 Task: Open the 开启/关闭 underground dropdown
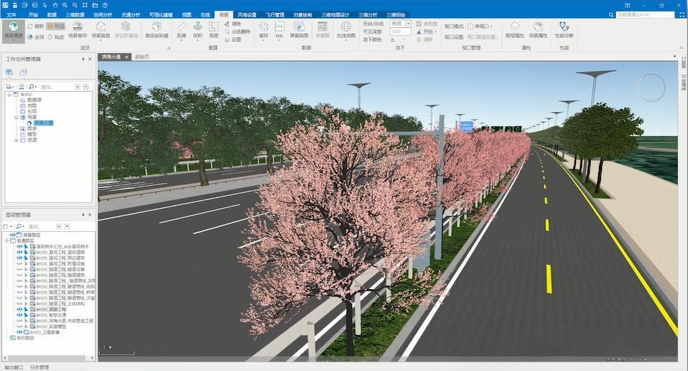coord(408,23)
